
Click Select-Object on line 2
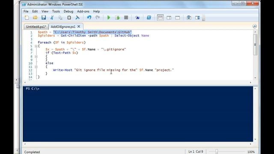(x=127, y=36)
